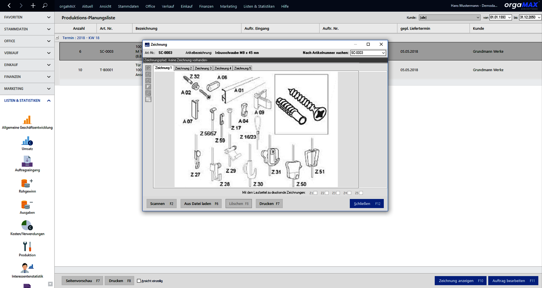Expand the MARKETING sidebar section

coord(27,89)
